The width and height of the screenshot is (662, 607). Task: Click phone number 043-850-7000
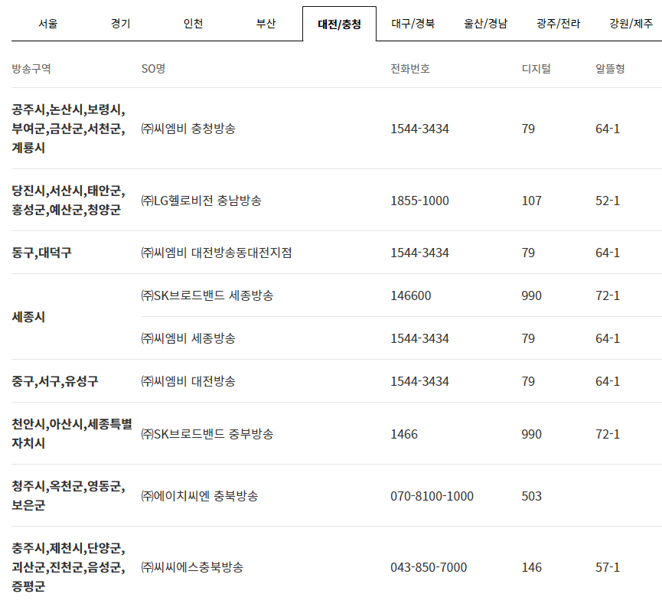(429, 567)
